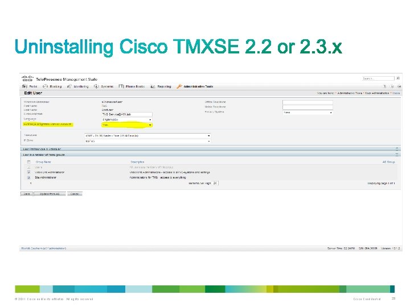
Task: Sort by the Group Name column
Action: tap(43, 162)
